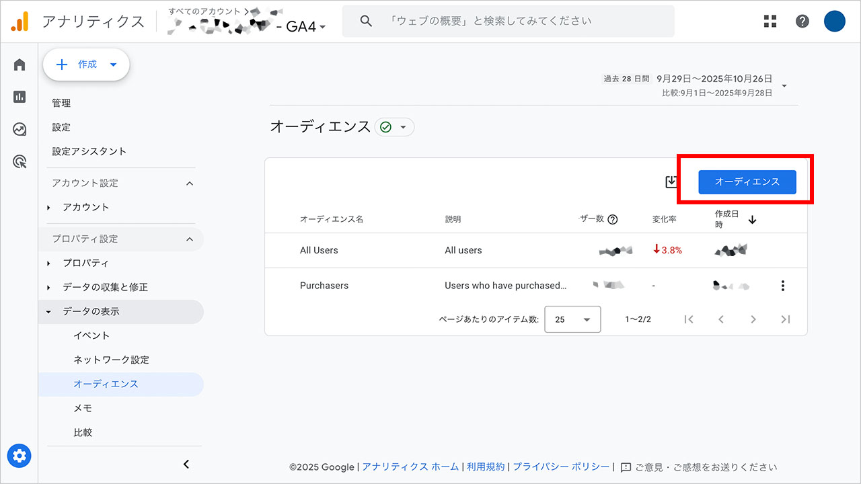
Task: Expand the アカウント tree item
Action: click(x=48, y=208)
